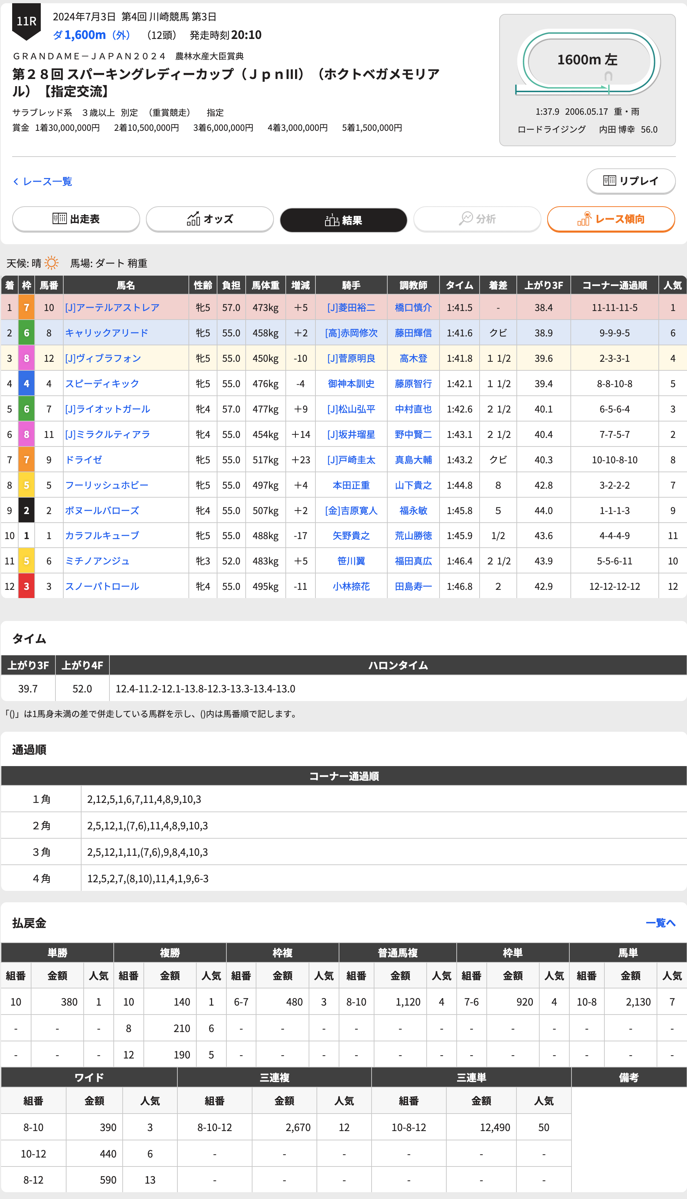Screen dimensions: 687x1199
Task: Open trainer 高木登
Action: pos(413,359)
